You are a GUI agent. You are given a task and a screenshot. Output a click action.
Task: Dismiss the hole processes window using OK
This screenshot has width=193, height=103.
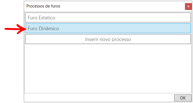(x=183, y=98)
